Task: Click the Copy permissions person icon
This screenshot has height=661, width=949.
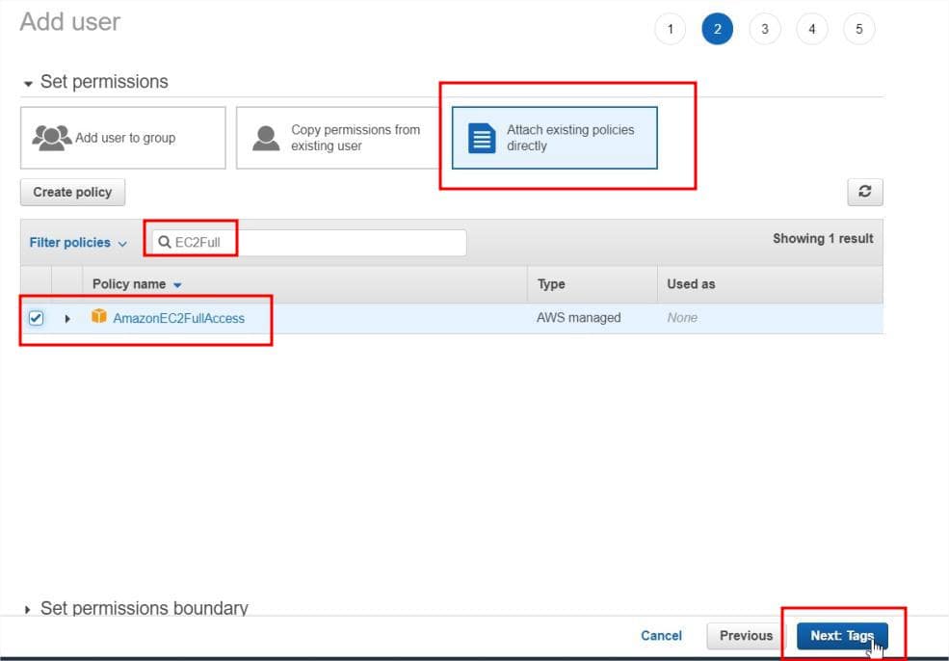Action: [266, 138]
